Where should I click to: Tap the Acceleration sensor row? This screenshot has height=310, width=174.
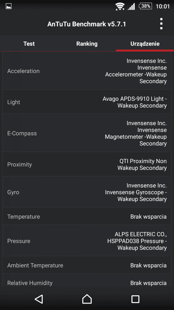point(87,71)
